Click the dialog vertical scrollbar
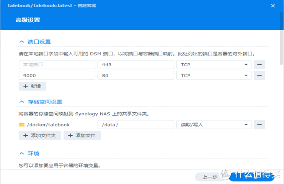 tap(281, 38)
